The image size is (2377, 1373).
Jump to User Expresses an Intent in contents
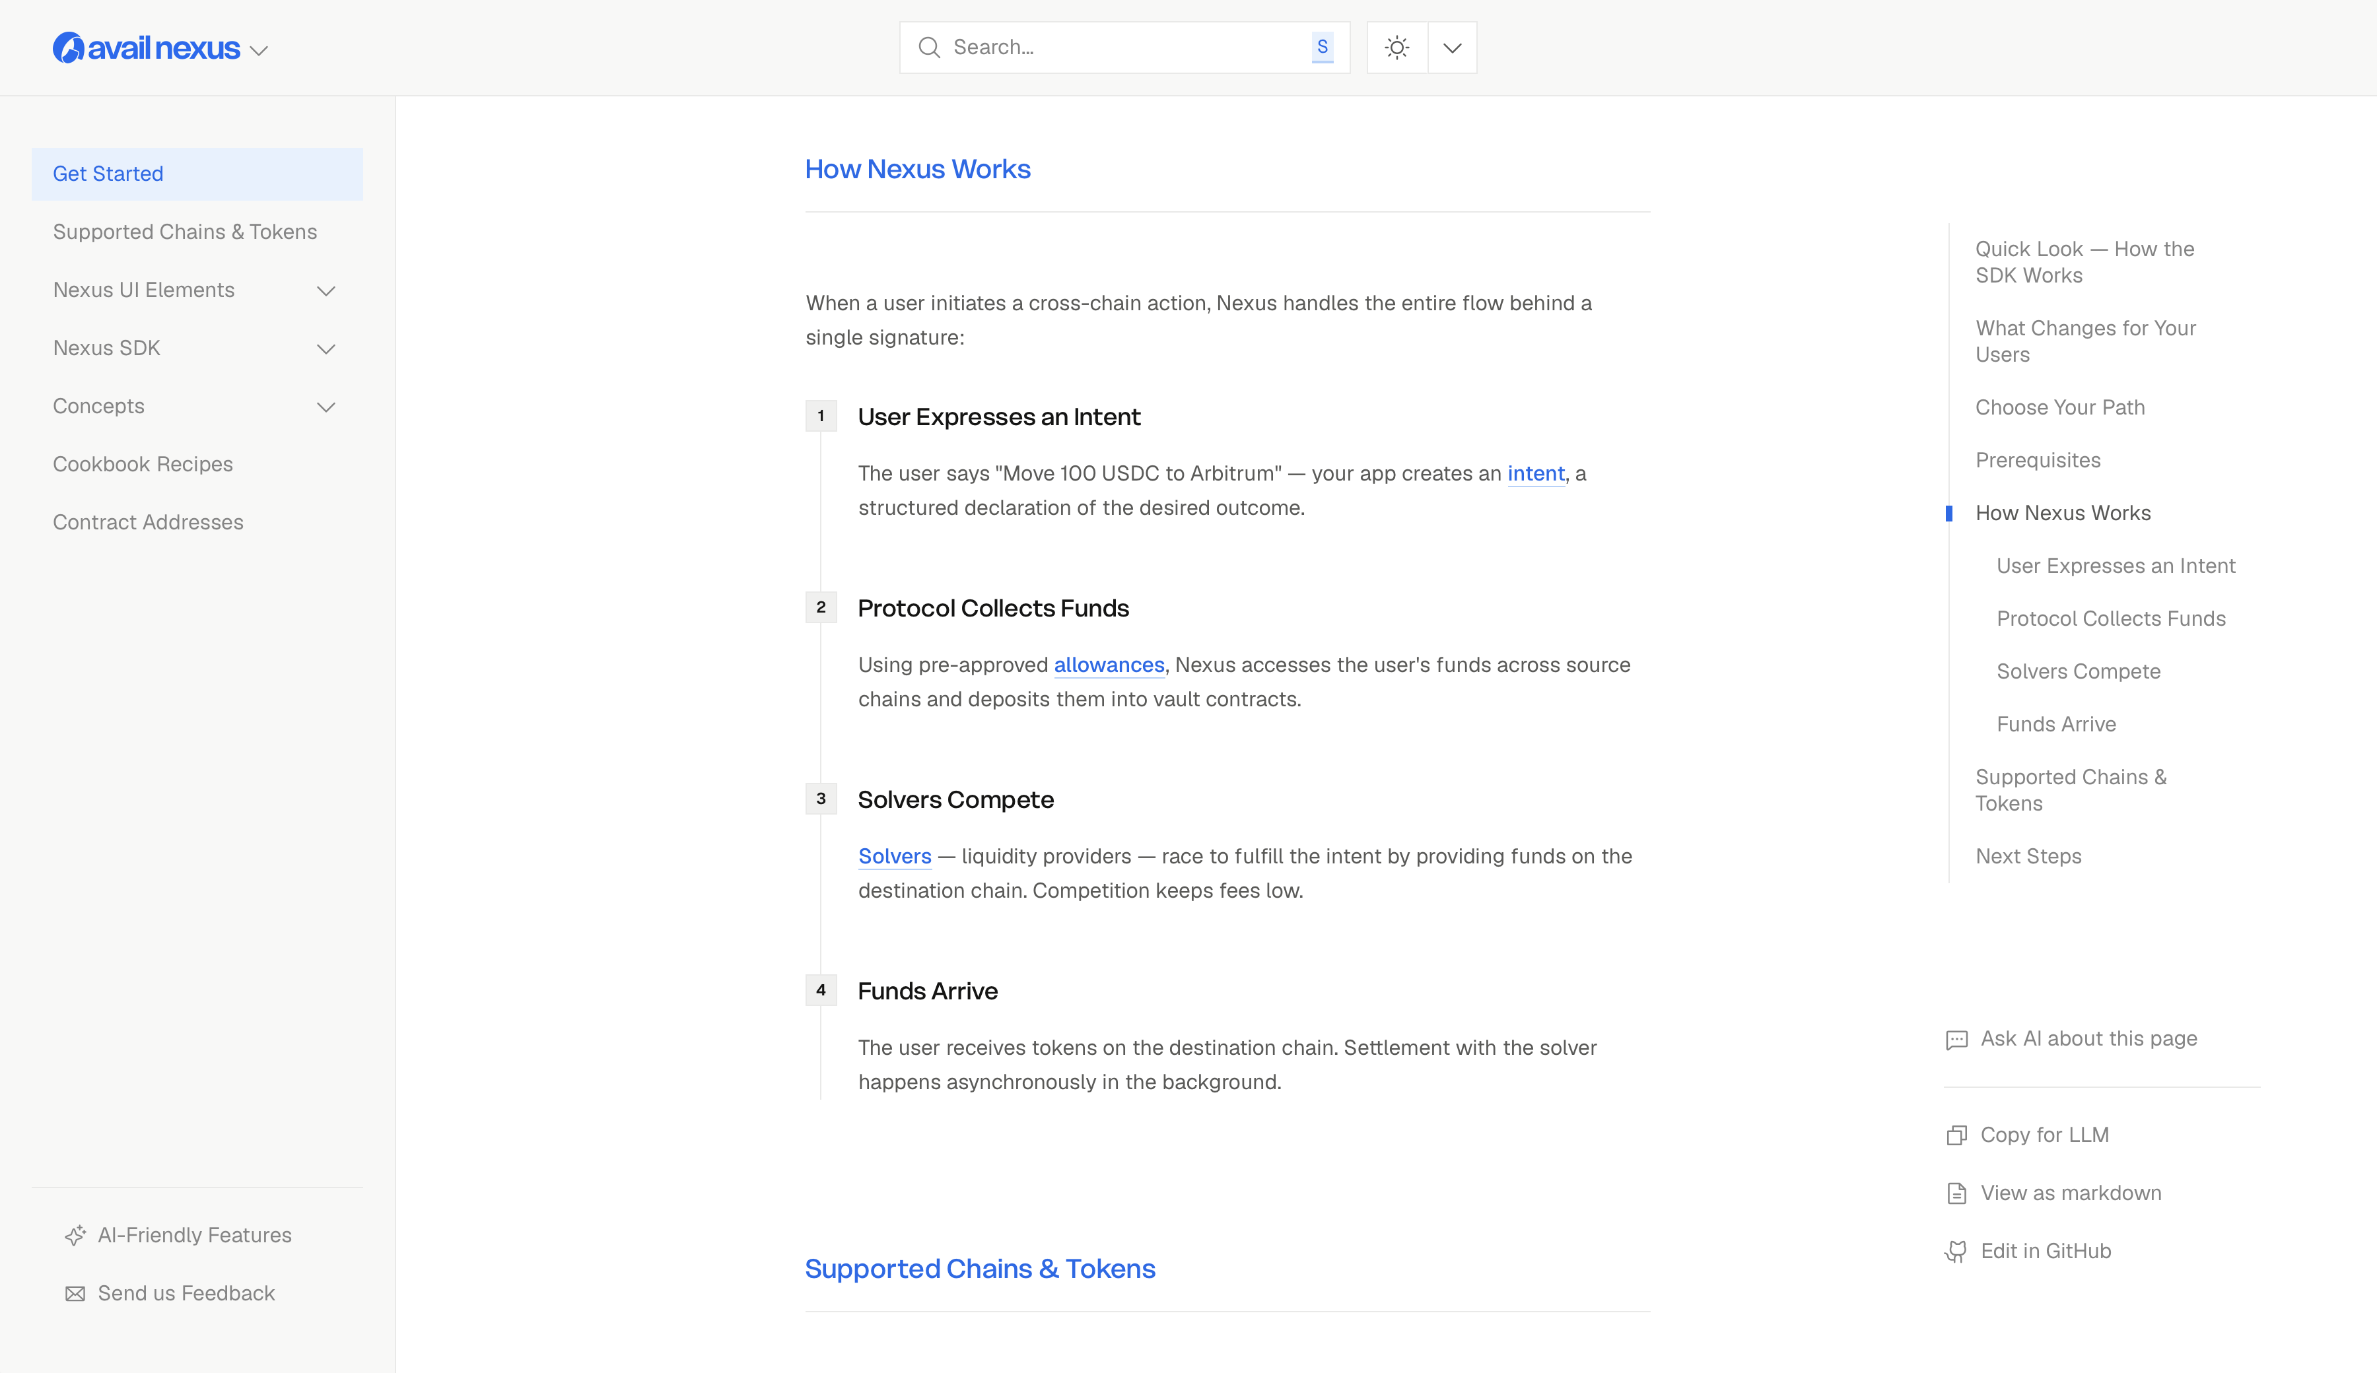click(2116, 566)
